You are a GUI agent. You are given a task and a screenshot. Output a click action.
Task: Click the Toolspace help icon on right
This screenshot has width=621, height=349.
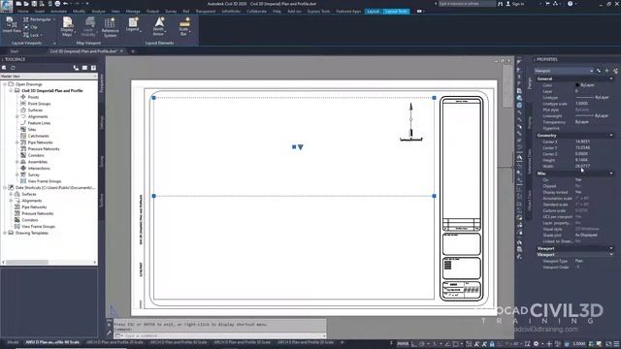click(93, 68)
